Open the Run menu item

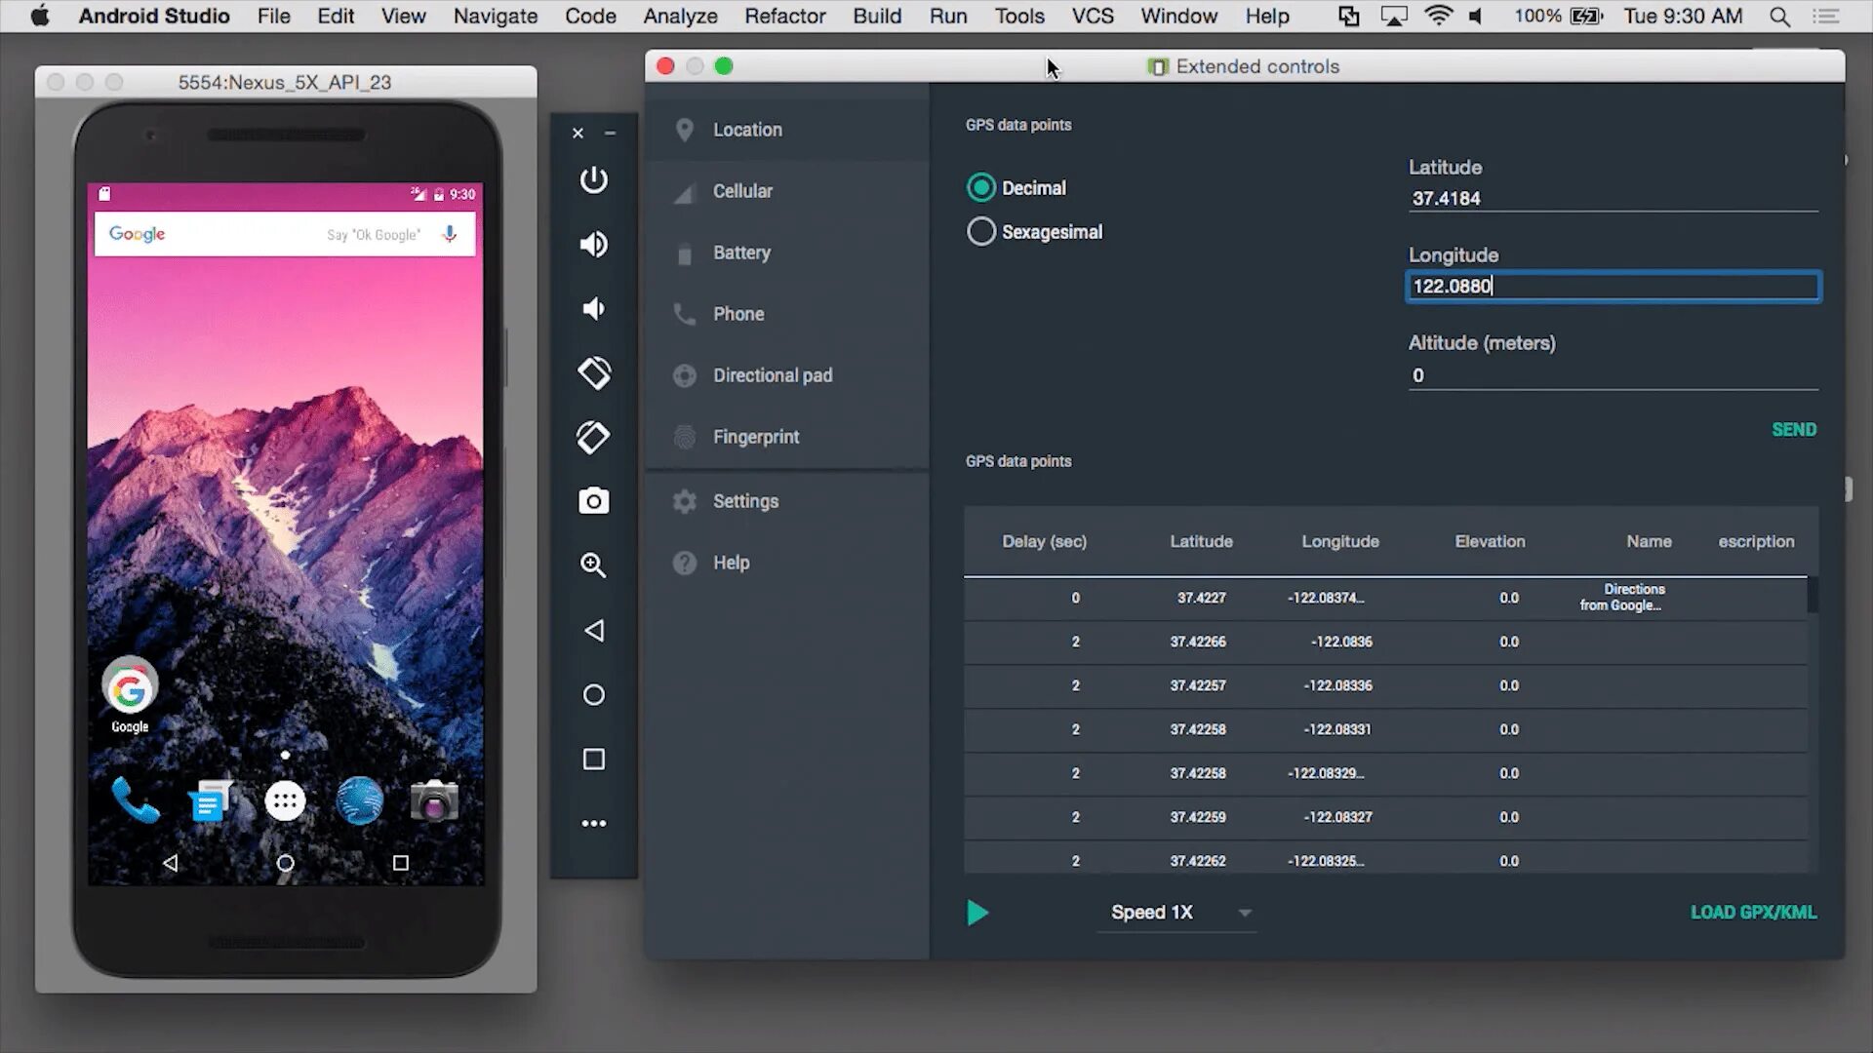(948, 16)
